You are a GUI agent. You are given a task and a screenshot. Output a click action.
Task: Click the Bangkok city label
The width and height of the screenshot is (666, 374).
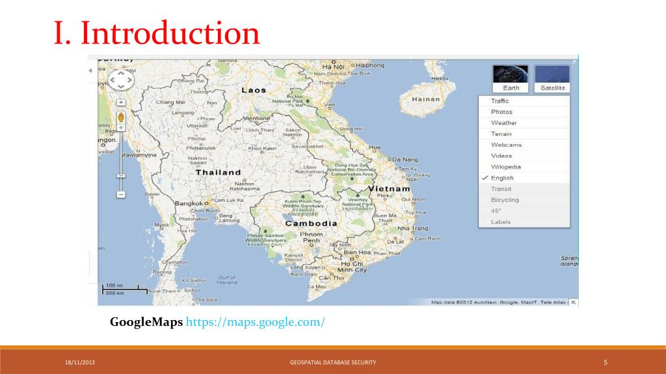click(x=189, y=203)
